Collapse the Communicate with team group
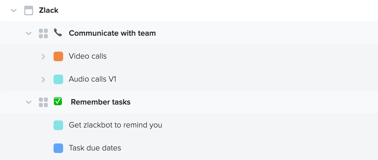The width and height of the screenshot is (378, 160). (28, 33)
